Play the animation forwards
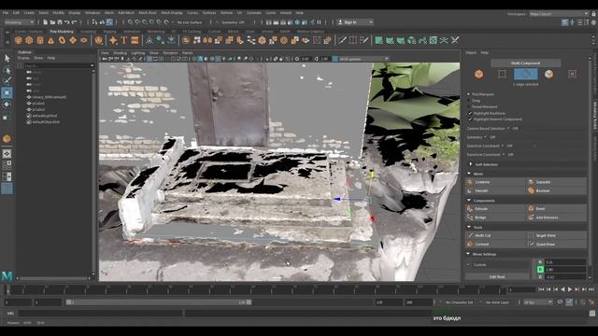598x336 pixels. click(x=570, y=289)
